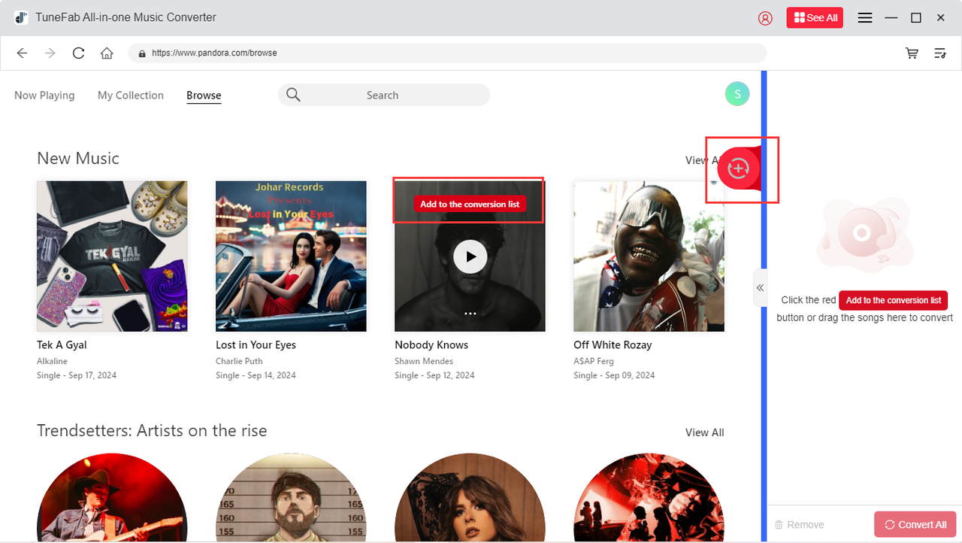The image size is (962, 543).
Task: Open the Lost in Your Eyes album cover
Action: coord(291,256)
